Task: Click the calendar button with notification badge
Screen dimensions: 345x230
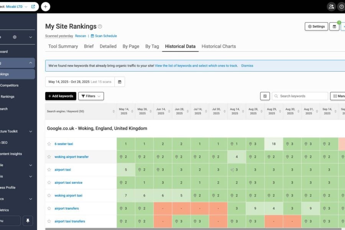Action: (x=334, y=26)
